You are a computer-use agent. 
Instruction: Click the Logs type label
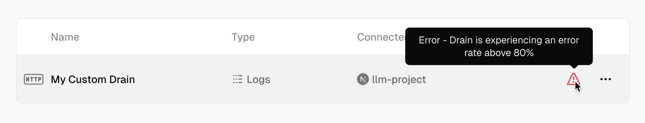[258, 79]
